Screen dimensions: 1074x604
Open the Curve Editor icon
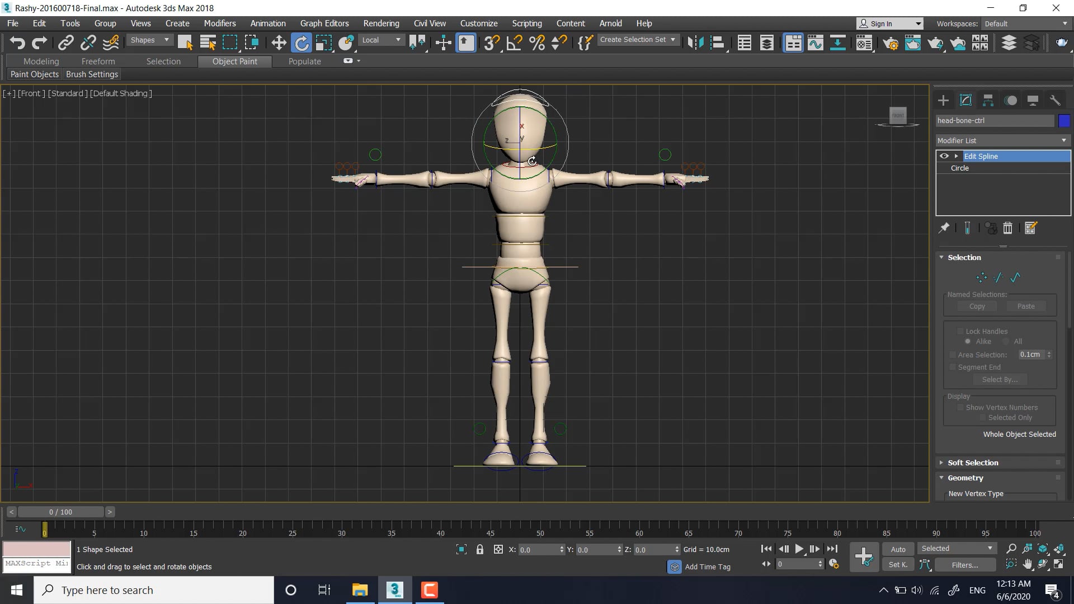coord(816,43)
